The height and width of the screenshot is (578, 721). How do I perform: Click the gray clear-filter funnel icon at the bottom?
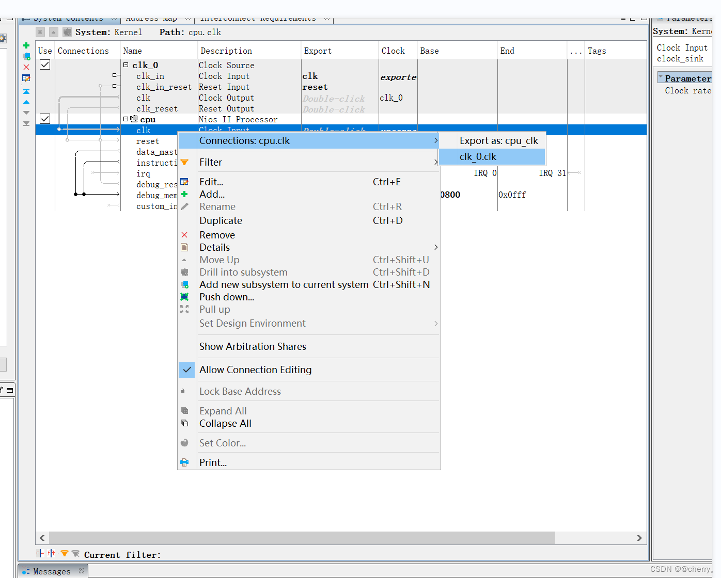tap(75, 553)
